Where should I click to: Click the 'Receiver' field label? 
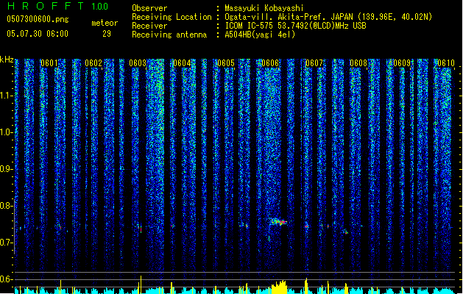click(x=149, y=26)
